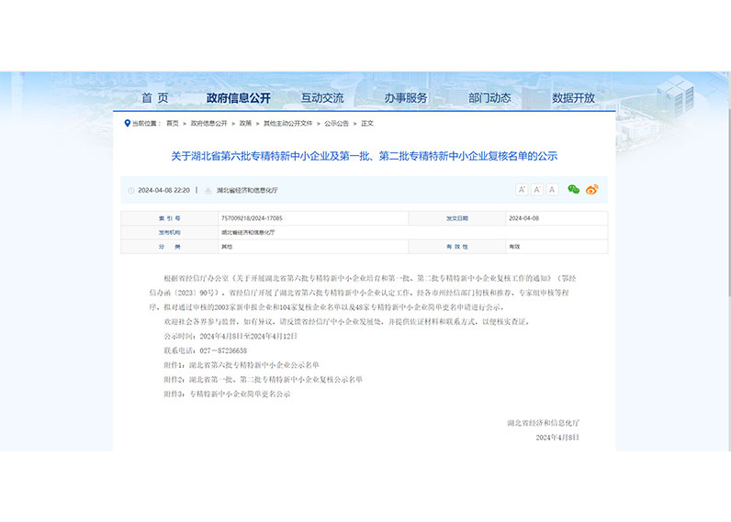
Task: Open the 办事服务 menu item
Action: tap(406, 98)
